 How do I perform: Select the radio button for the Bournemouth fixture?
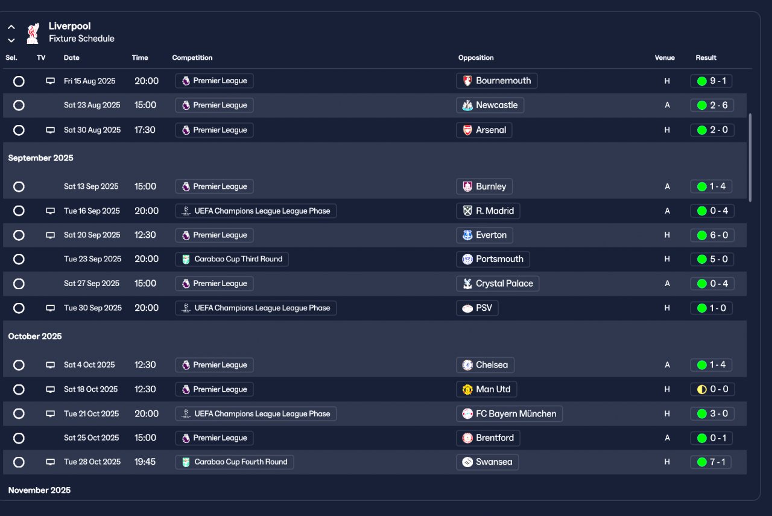coord(19,81)
